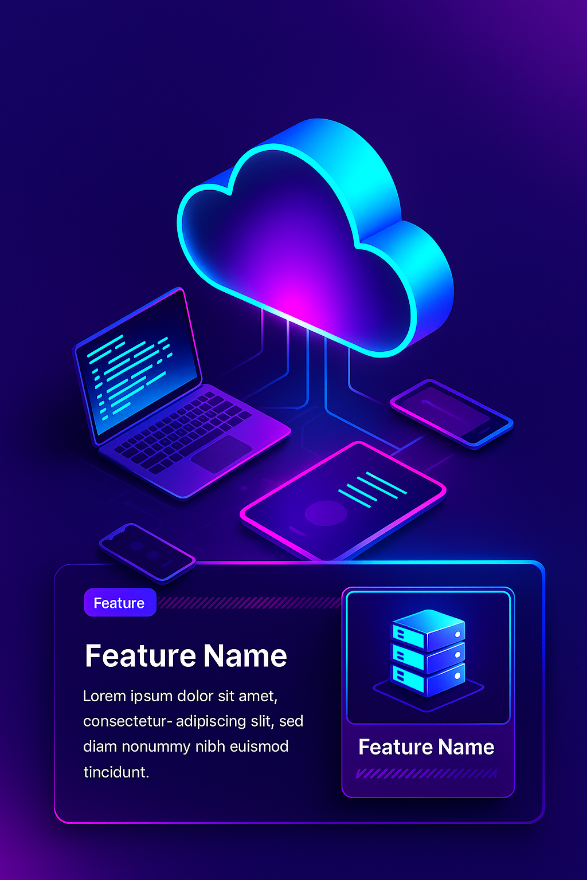Open the "Feature Name" label under the server
Viewport: 587px width, 880px height.
(x=426, y=747)
